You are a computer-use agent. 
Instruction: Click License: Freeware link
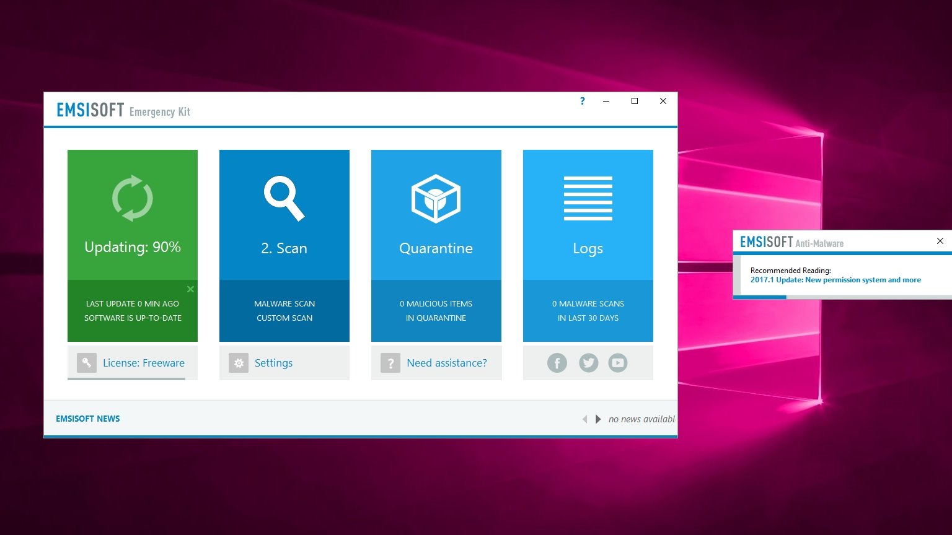[144, 363]
